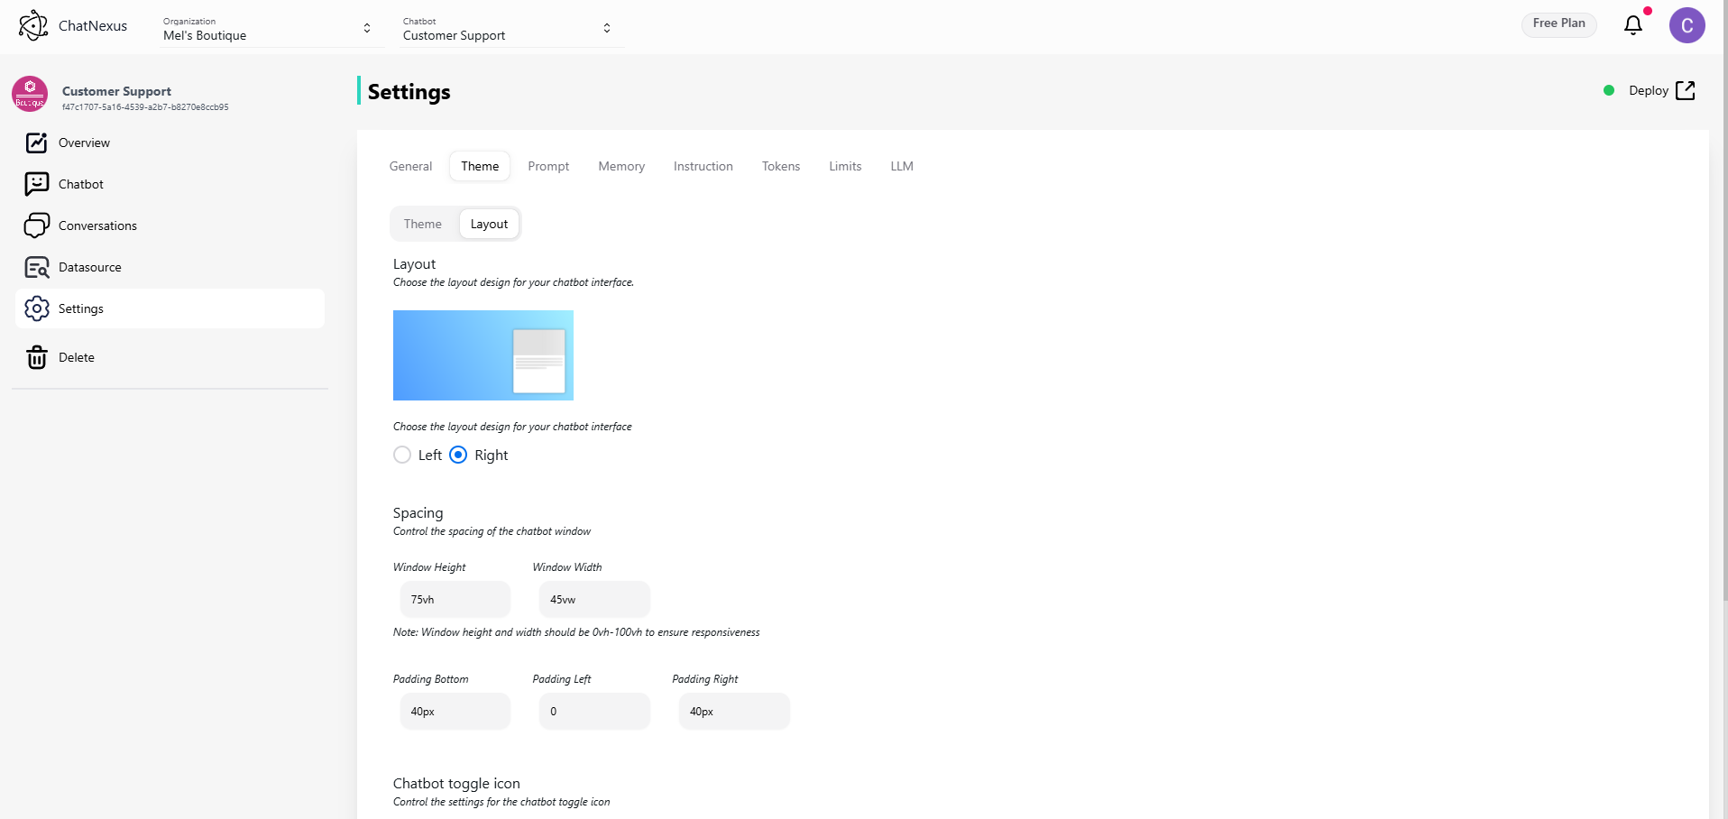
Task: Select the Theme sub-tab
Action: (x=423, y=224)
